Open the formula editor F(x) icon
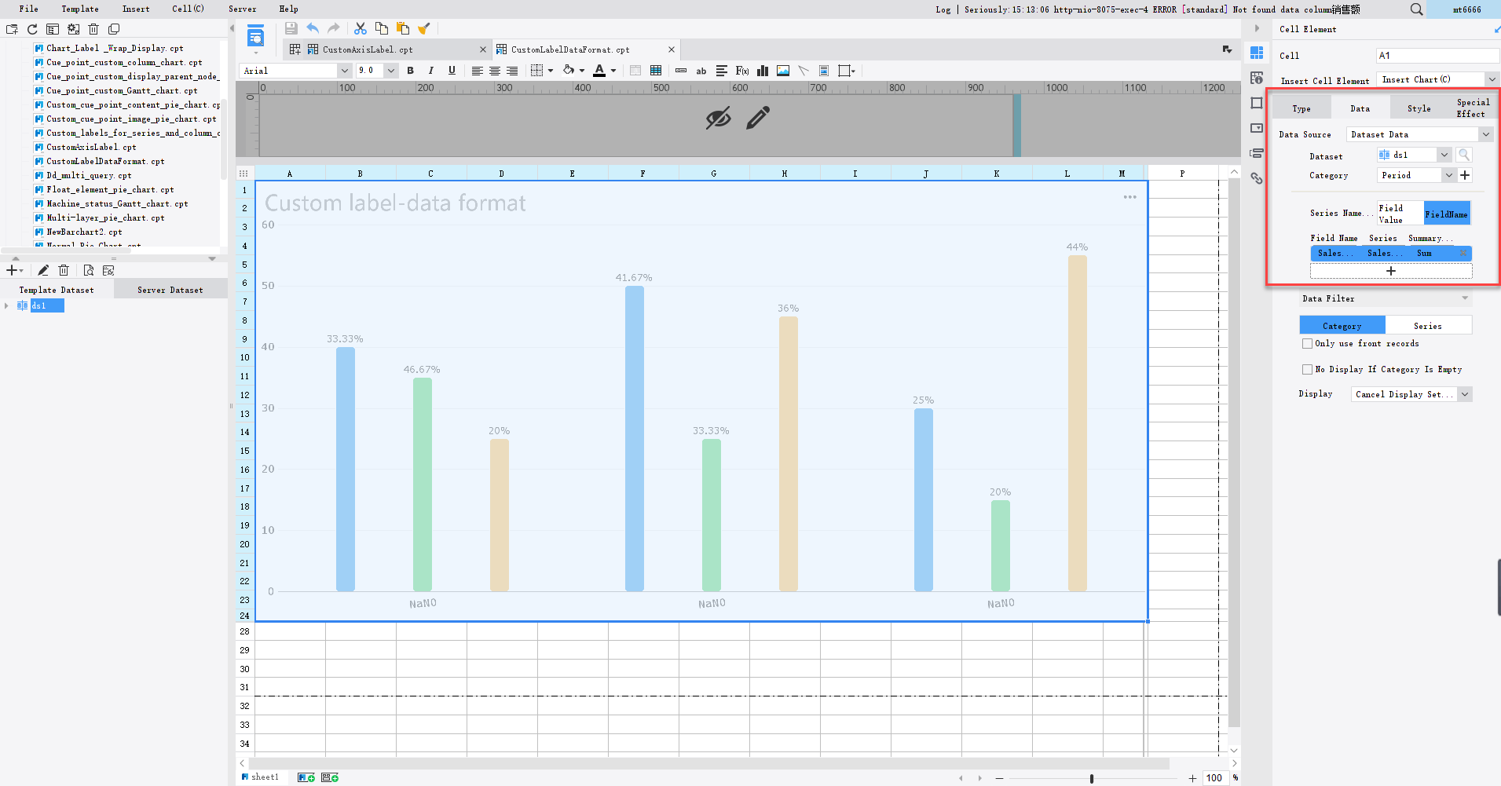 click(741, 71)
